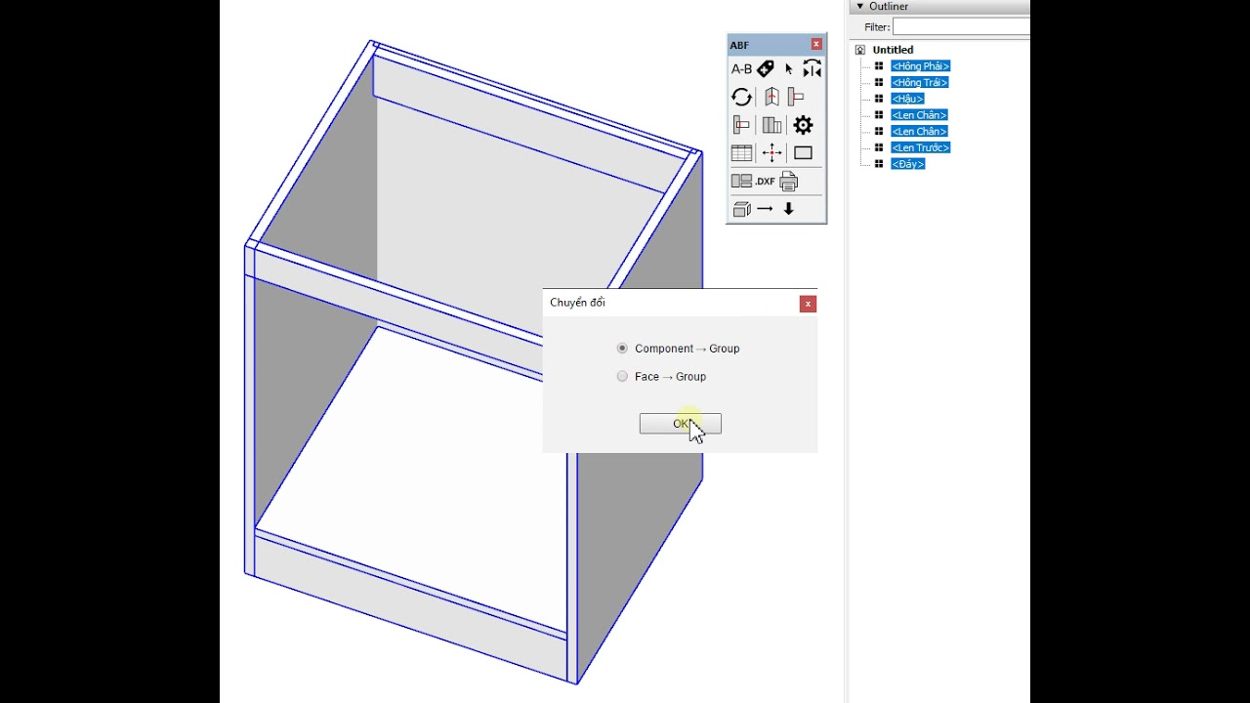Click the component icon beside Hậu
Screen dimensions: 1250x703
(x=879, y=99)
